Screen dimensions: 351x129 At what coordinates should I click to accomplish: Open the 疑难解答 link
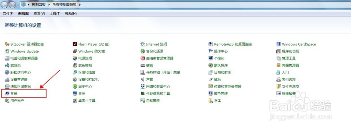click(x=289, y=94)
